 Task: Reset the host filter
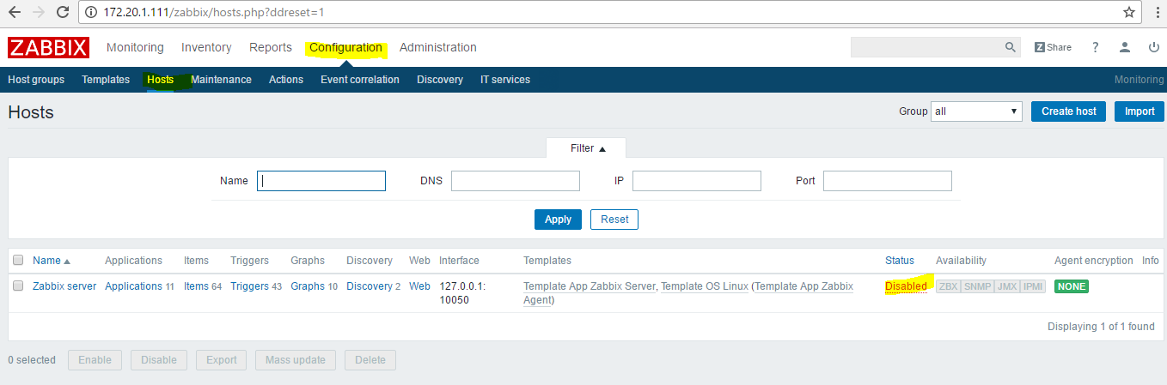click(614, 220)
